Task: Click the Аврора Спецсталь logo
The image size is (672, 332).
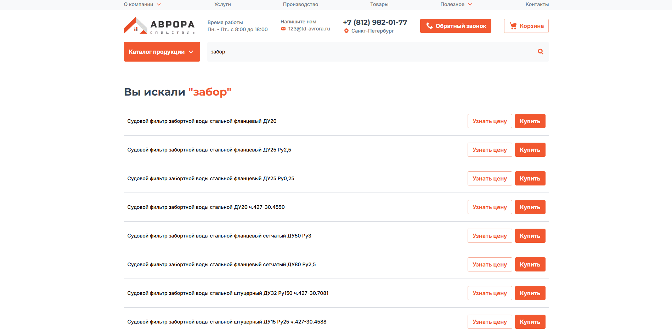Action: [x=159, y=26]
